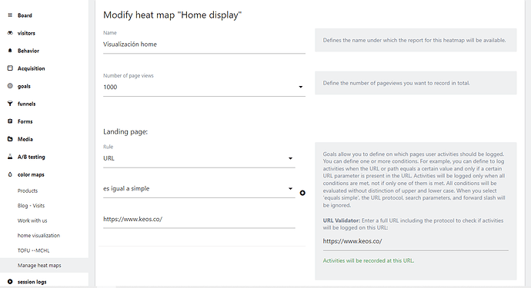This screenshot has height=288, width=531.
Task: Open the Rule URL dropdown
Action: pyautogui.click(x=199, y=158)
